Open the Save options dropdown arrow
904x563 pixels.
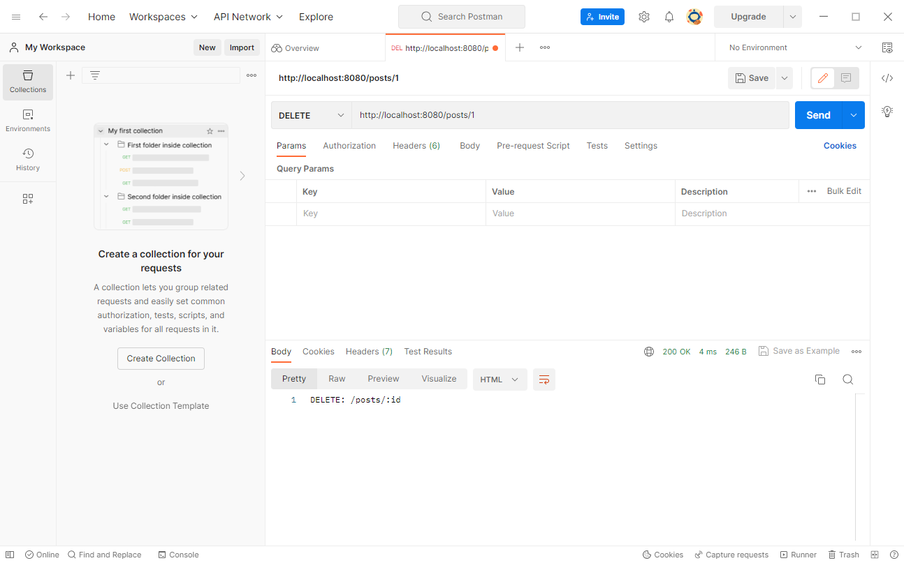(785, 78)
